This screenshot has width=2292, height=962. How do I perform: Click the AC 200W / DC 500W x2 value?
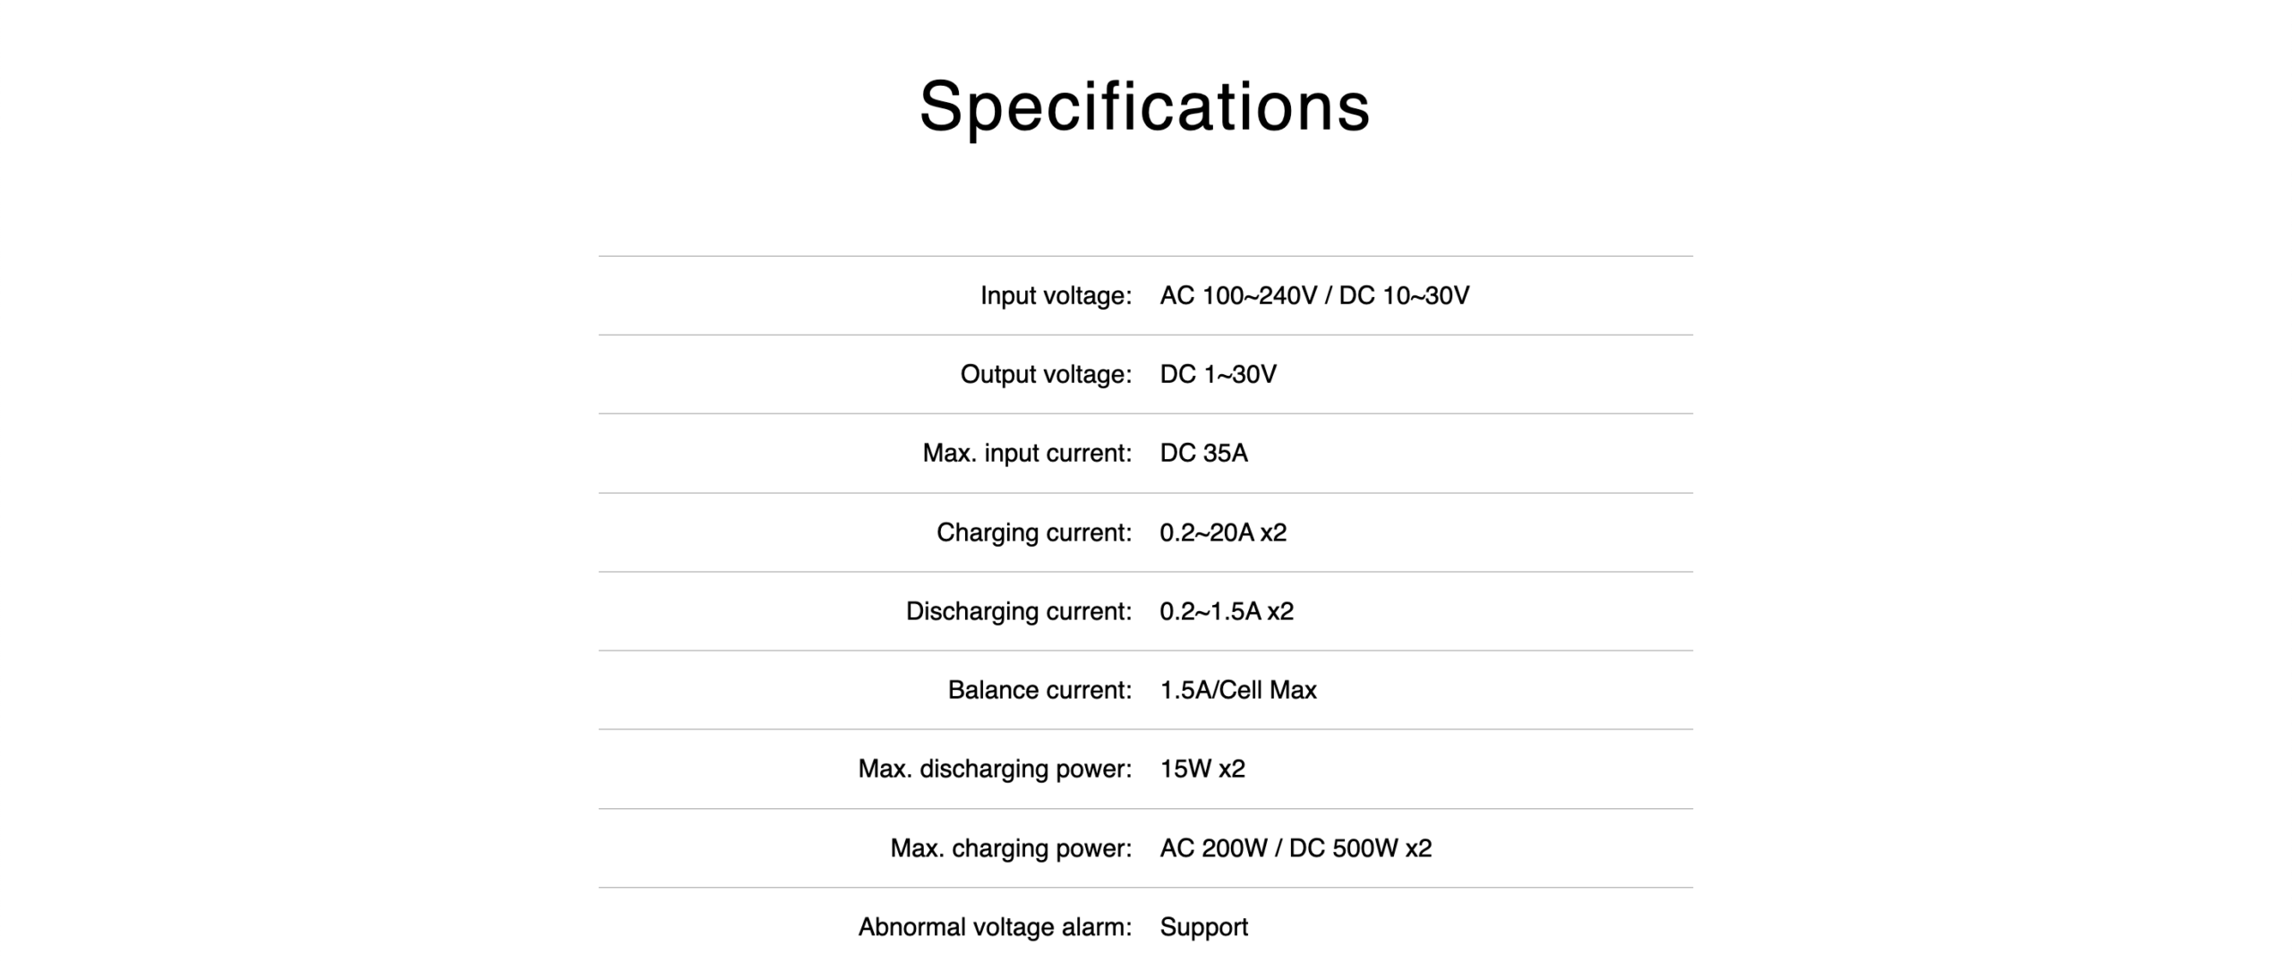1296,847
